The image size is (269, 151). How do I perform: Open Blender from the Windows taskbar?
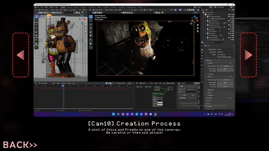tap(155, 114)
